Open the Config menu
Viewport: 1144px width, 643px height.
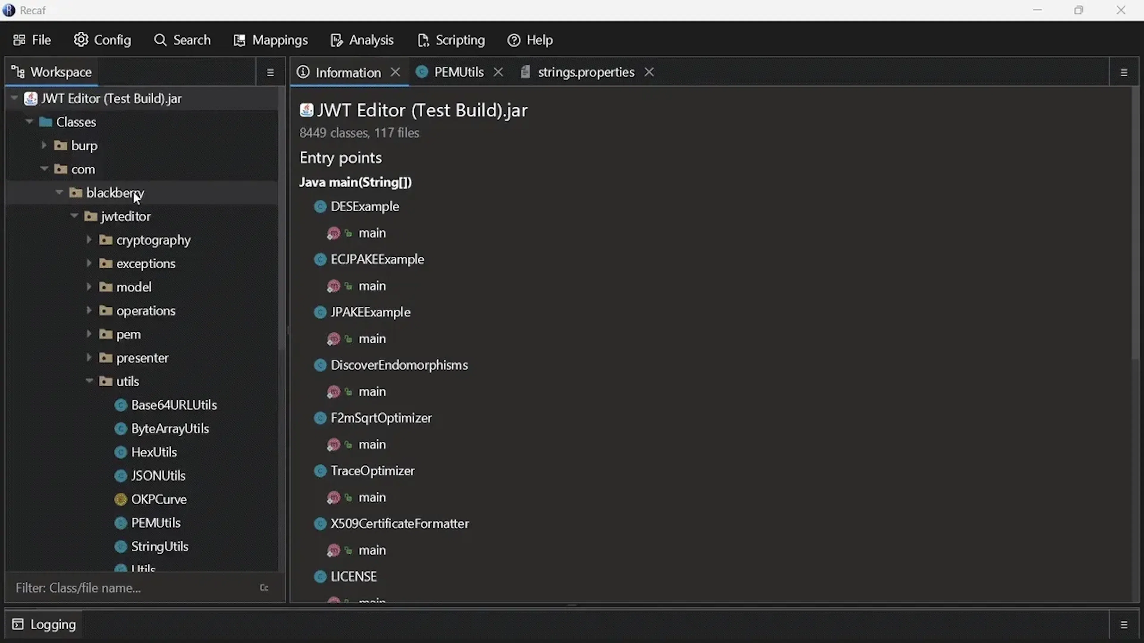pyautogui.click(x=102, y=40)
